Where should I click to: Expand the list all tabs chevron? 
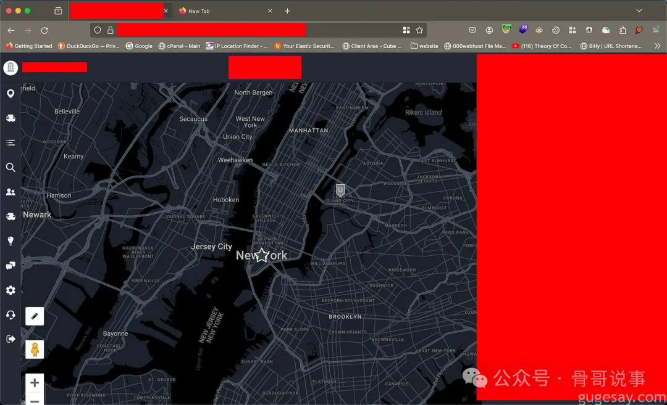(639, 10)
